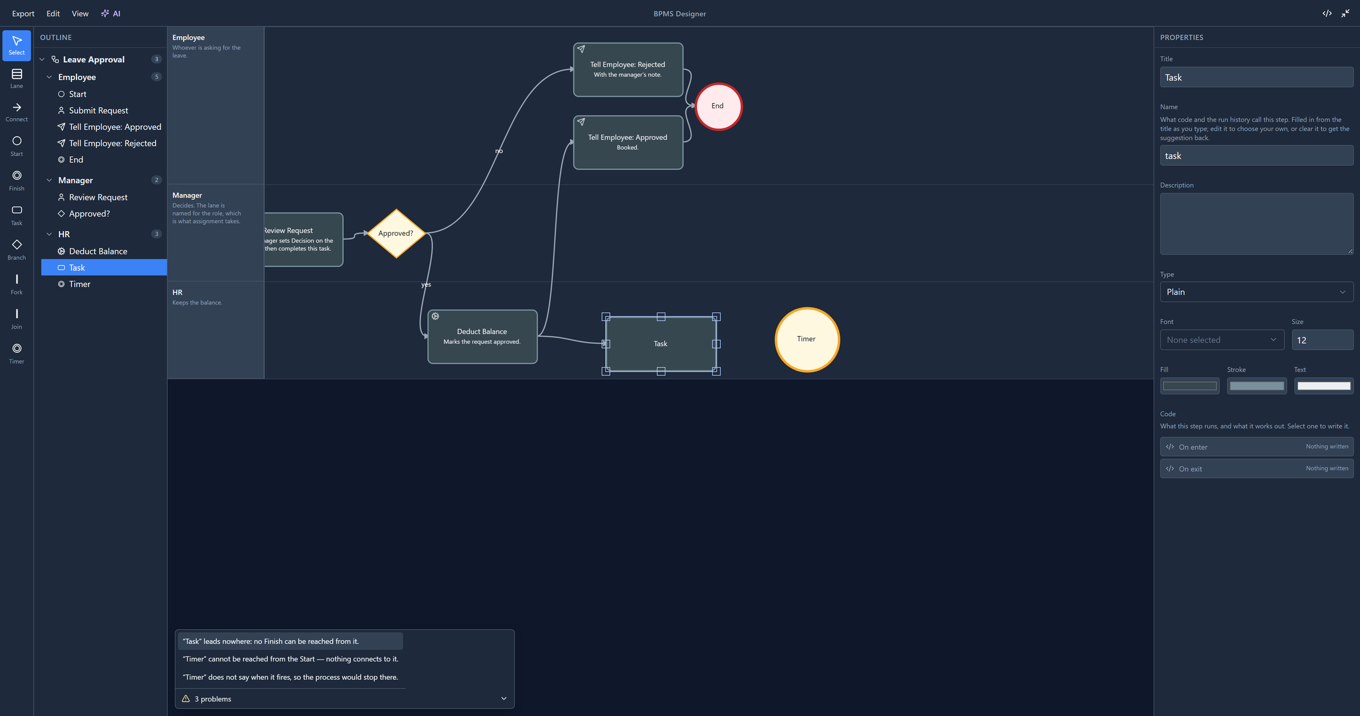Select the Finish event tool
This screenshot has width=1360, height=716.
[16, 181]
